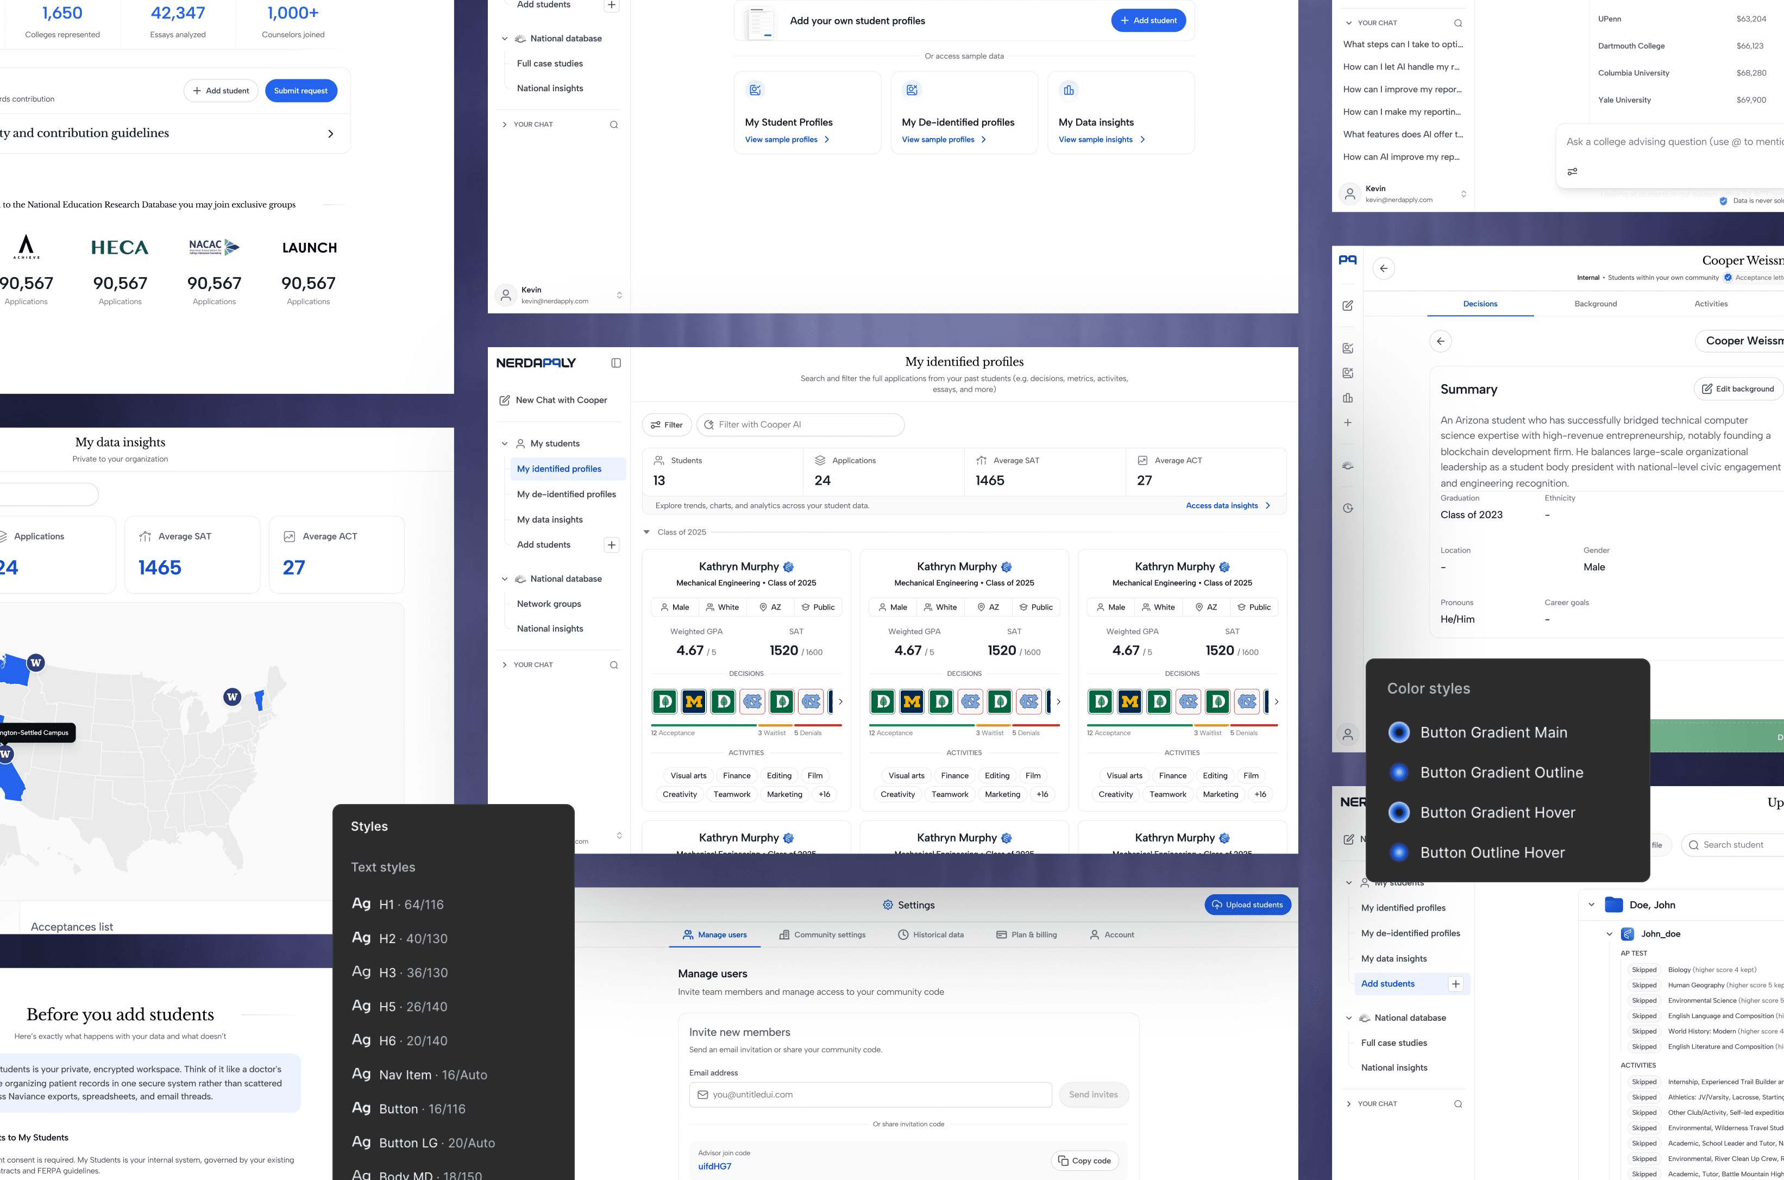Click the plus icon beside Add students

(x=612, y=545)
